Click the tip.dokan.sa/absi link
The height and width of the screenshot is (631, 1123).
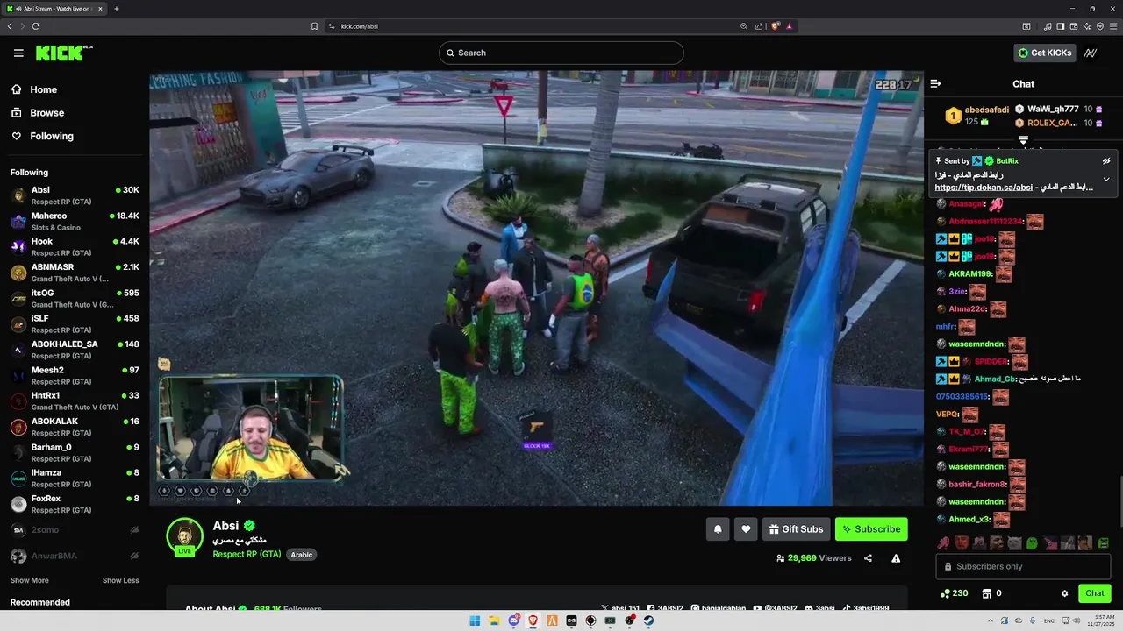tap(983, 188)
